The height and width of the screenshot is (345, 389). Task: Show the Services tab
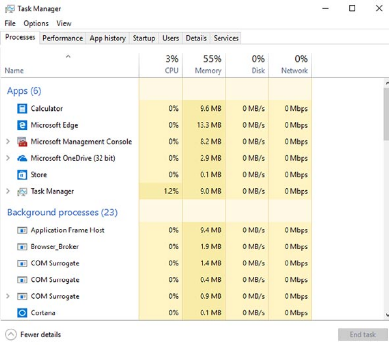click(x=226, y=38)
